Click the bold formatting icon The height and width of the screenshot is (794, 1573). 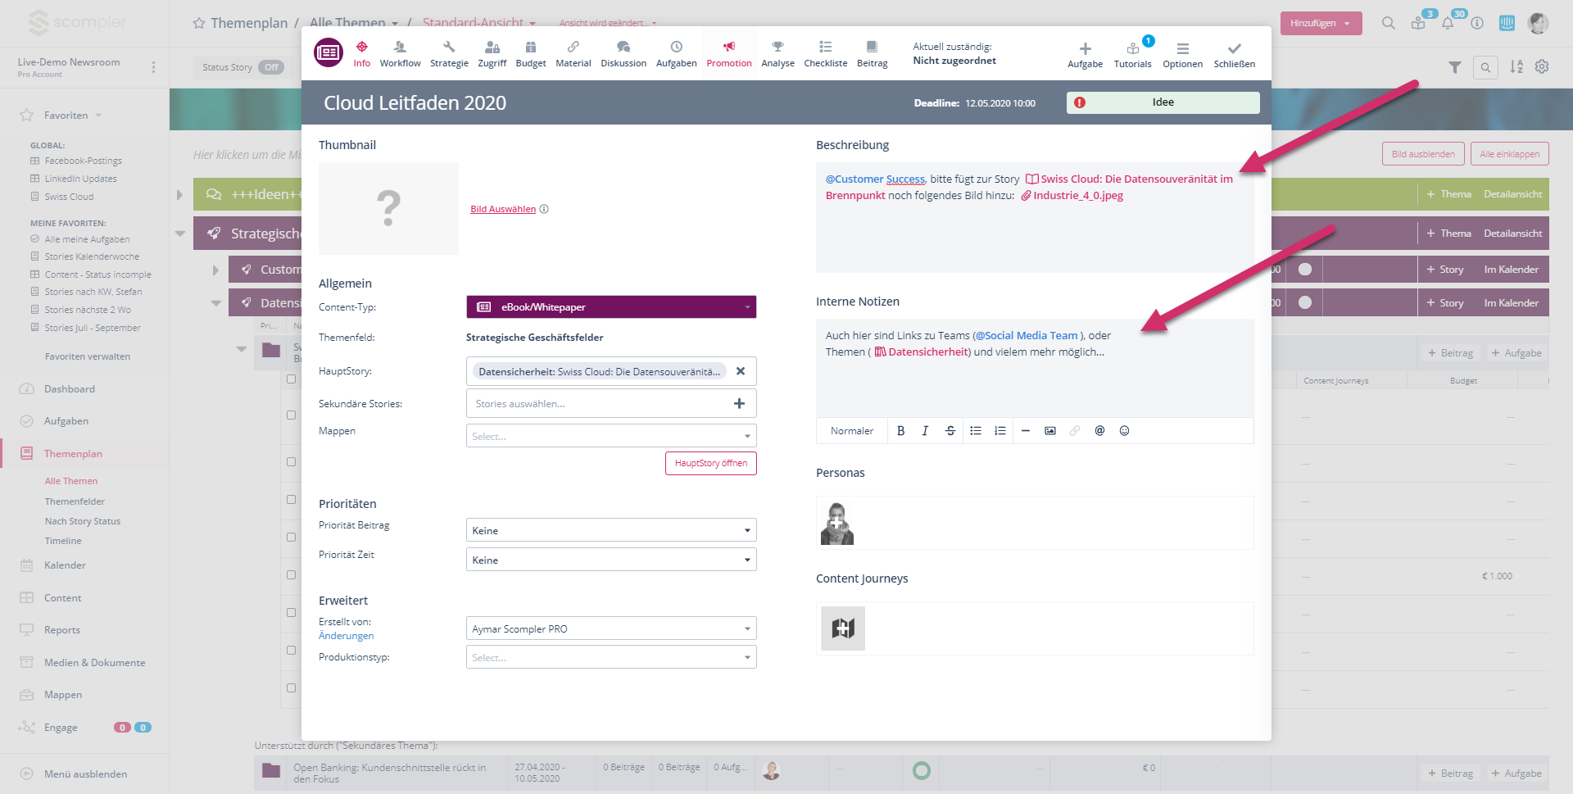[900, 431]
